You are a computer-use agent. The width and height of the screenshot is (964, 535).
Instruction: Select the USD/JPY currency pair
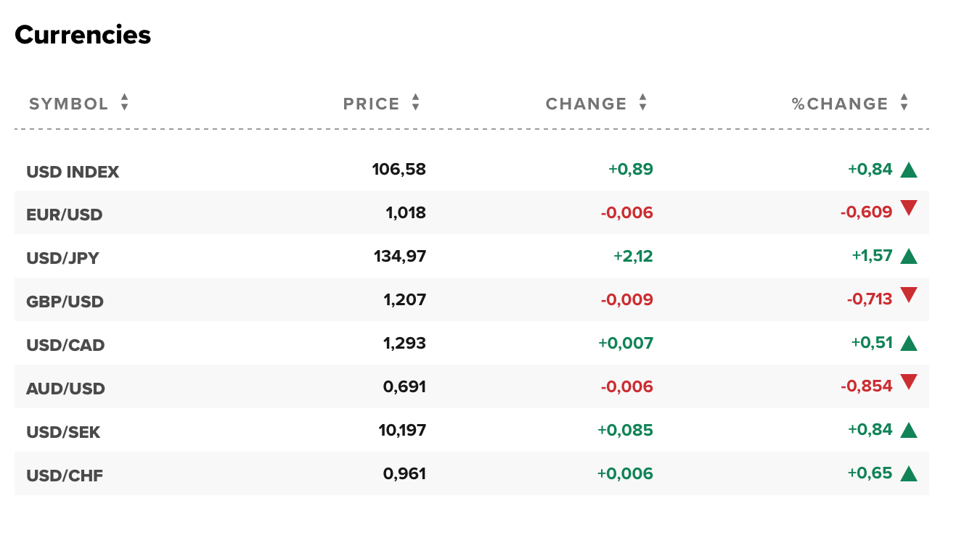coord(63,259)
